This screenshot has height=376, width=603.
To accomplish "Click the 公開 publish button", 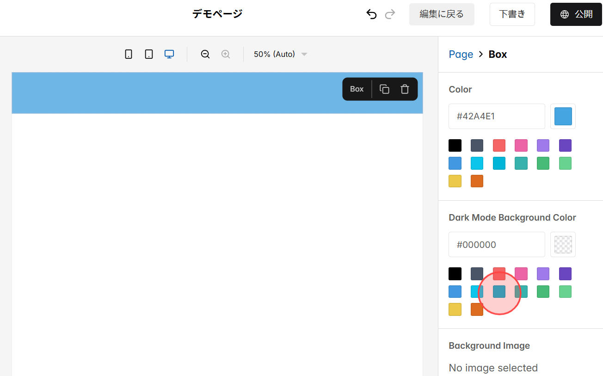I will [x=576, y=14].
